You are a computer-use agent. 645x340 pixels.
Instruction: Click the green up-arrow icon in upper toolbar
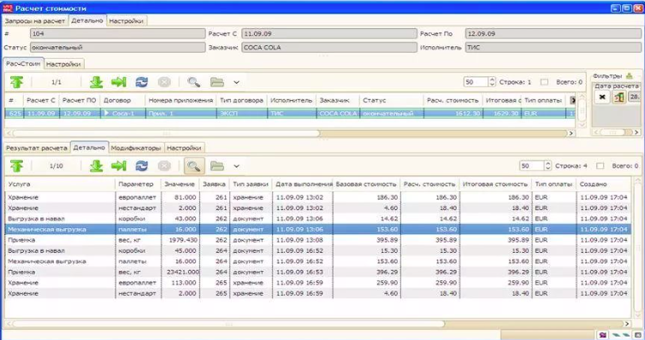[16, 82]
